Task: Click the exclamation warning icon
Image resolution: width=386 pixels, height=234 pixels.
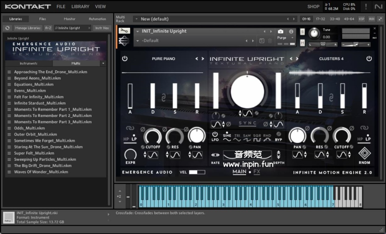Action: tap(366, 6)
